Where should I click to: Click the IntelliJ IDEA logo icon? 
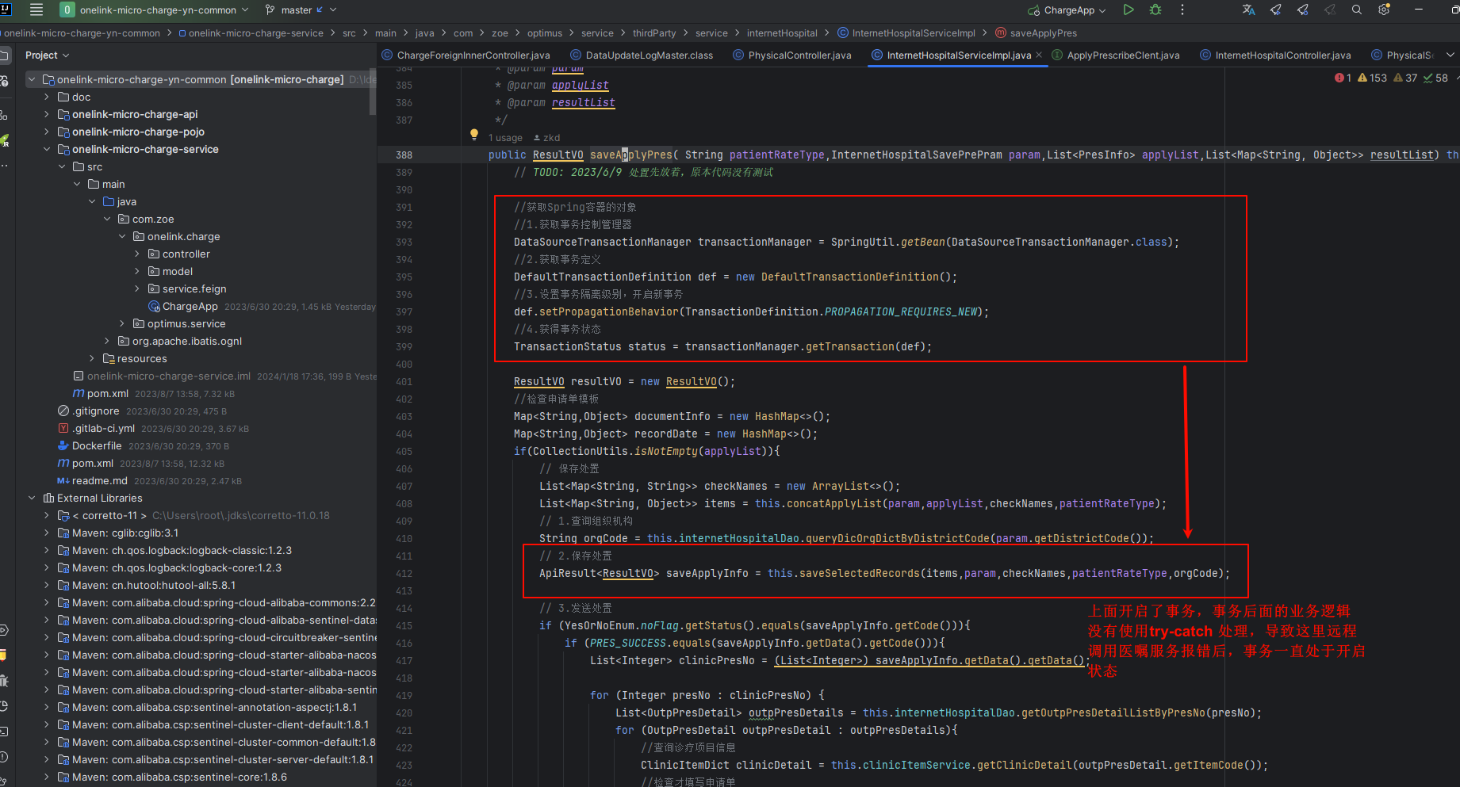(x=5, y=9)
